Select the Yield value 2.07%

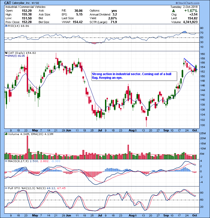point(112,18)
